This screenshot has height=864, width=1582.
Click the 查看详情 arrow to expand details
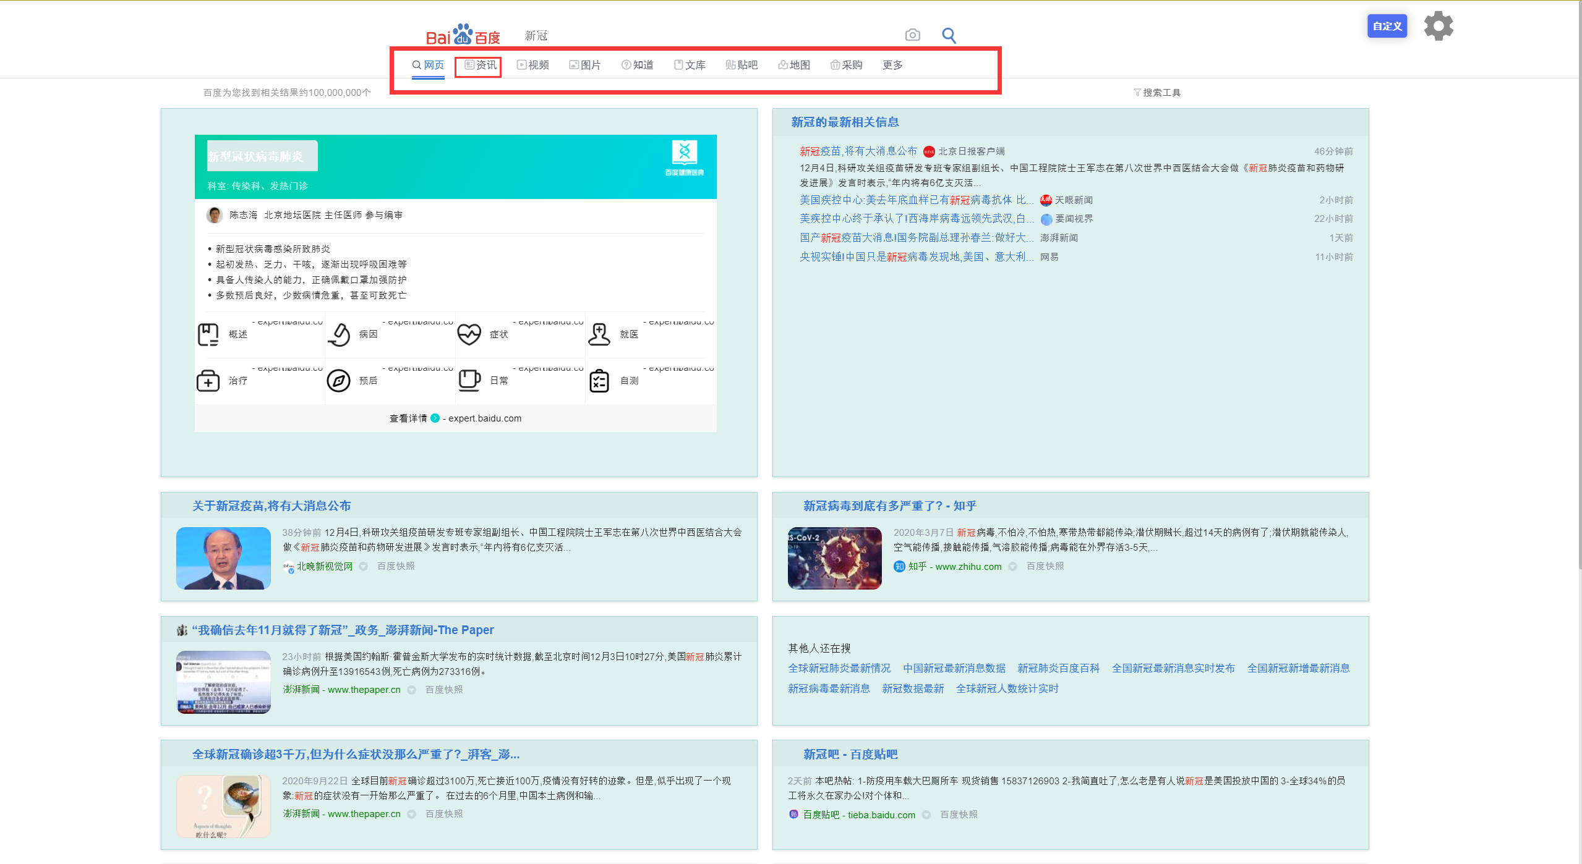pos(437,418)
